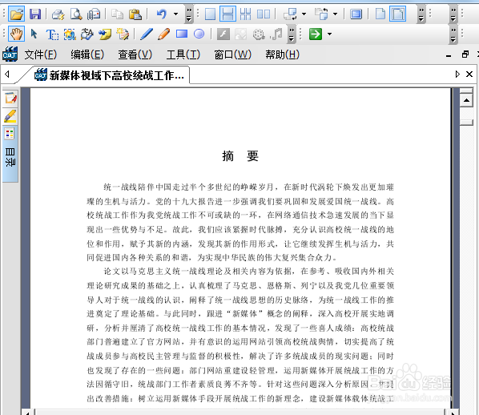Expand the drawing toolbar overflow chevron after music note
Image resolution: width=479 pixels, height=415 pixels.
click(292, 34)
